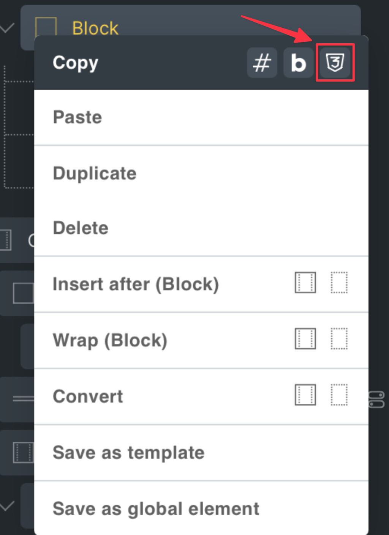Click the toggle icon at right edge
Image resolution: width=389 pixels, height=535 pixels.
tap(377, 400)
